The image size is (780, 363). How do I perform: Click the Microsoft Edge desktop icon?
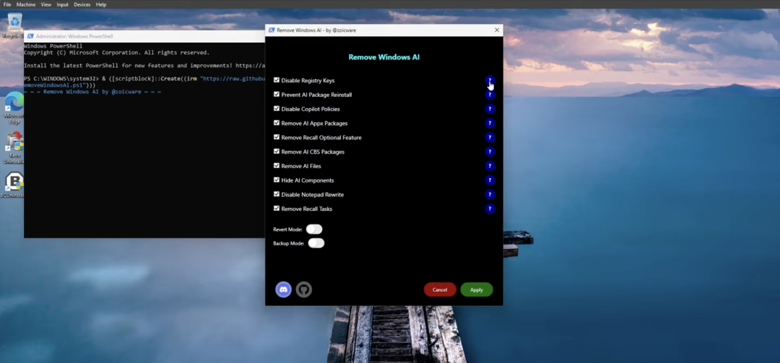14,108
